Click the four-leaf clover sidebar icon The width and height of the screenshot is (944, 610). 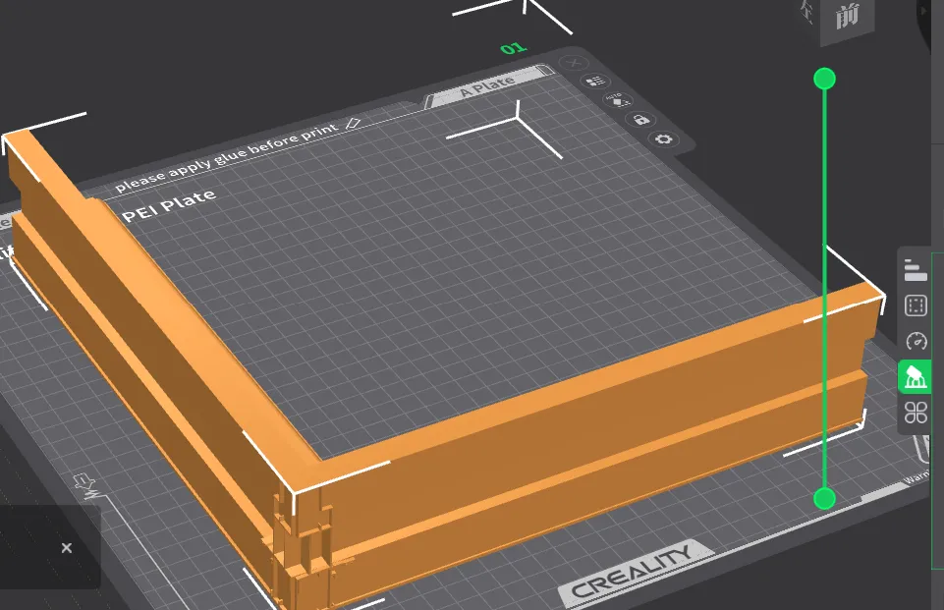[x=916, y=412]
